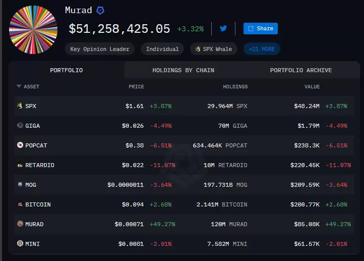Click the POPCAT token icon
The height and width of the screenshot is (261, 364).
point(20,145)
